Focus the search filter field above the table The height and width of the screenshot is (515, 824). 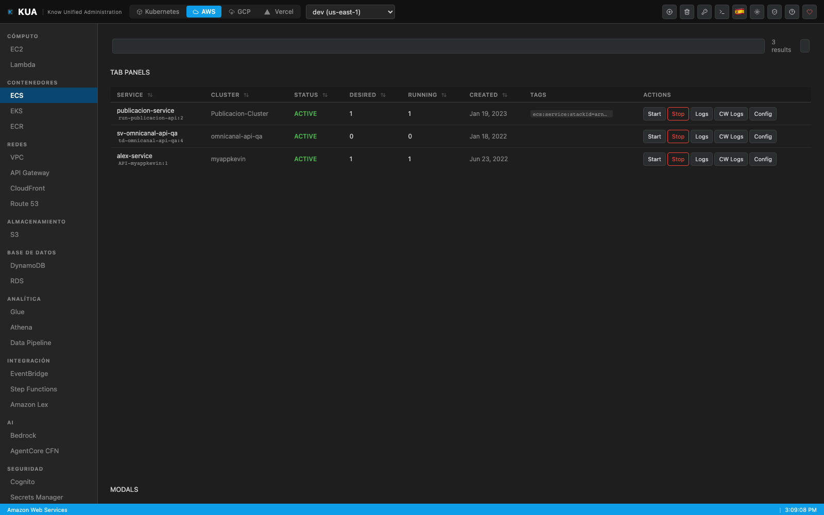click(438, 46)
